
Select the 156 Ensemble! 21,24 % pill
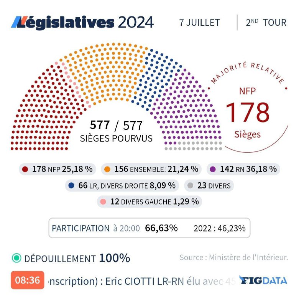click(151, 169)
